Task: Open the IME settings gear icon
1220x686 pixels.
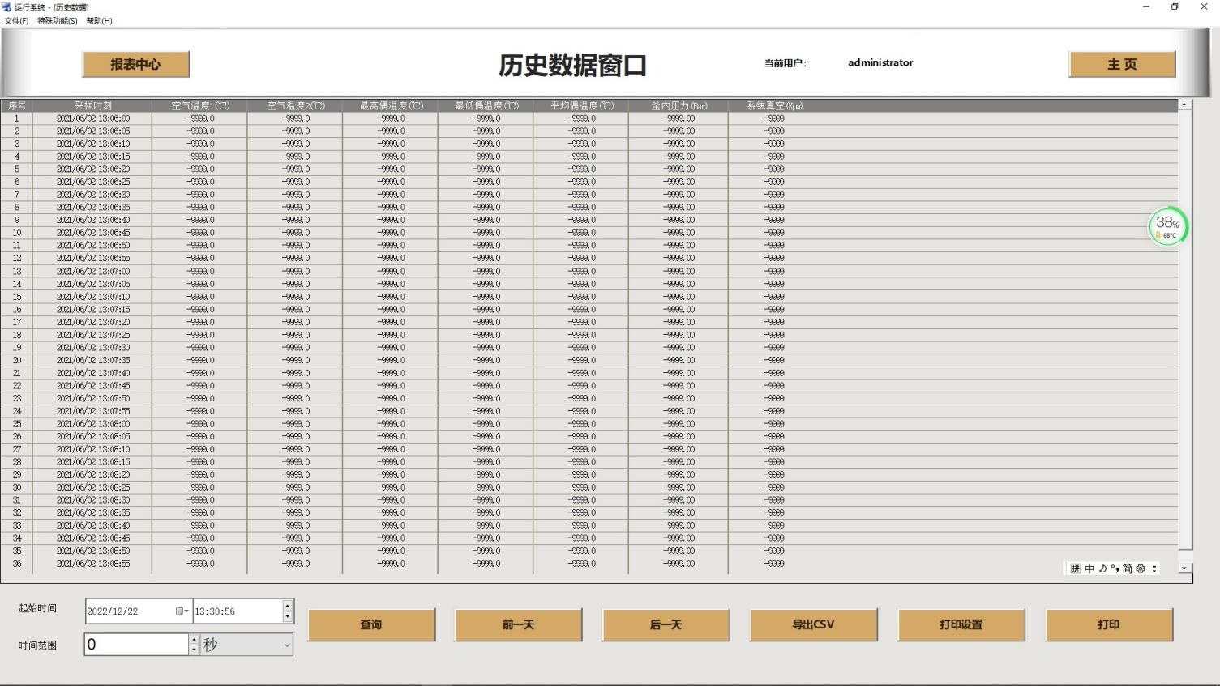Action: click(x=1140, y=568)
